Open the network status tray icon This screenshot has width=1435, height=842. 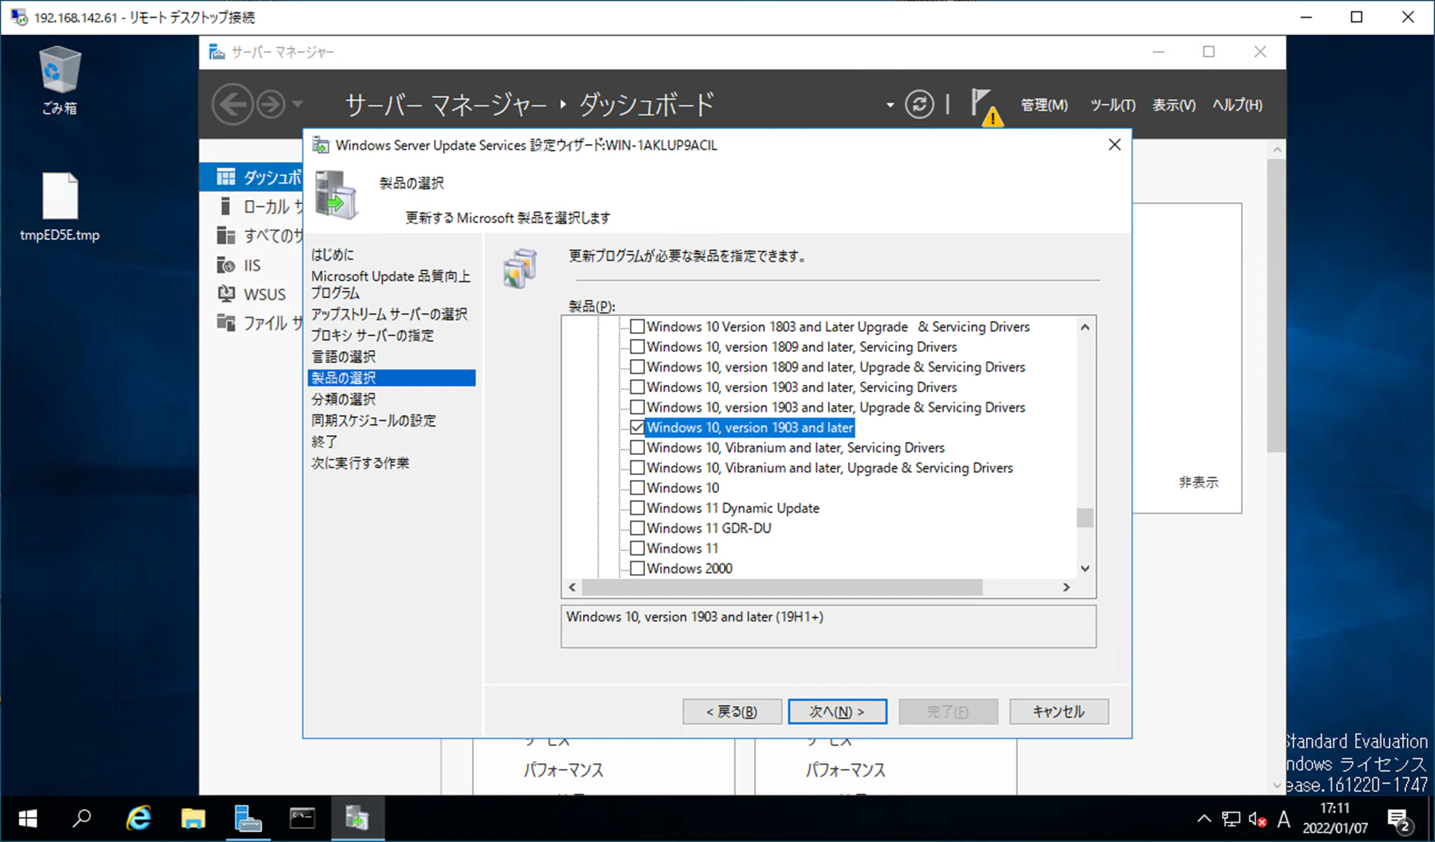pyautogui.click(x=1231, y=818)
